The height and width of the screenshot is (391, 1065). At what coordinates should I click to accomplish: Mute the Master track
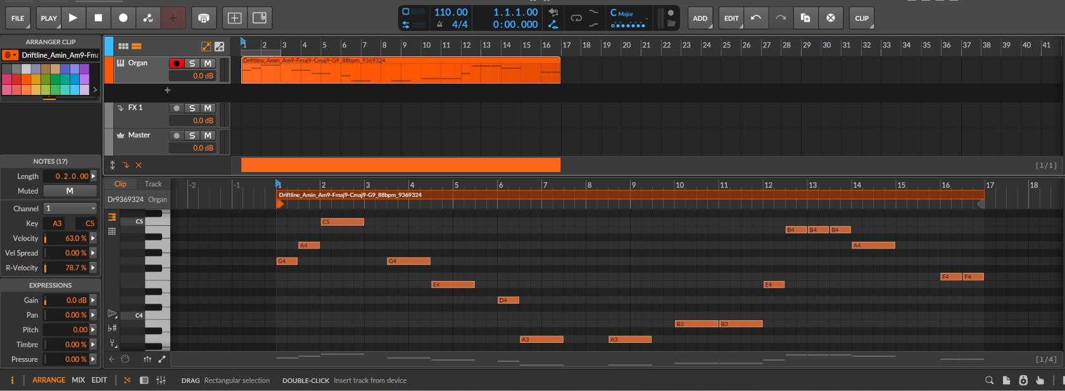208,135
